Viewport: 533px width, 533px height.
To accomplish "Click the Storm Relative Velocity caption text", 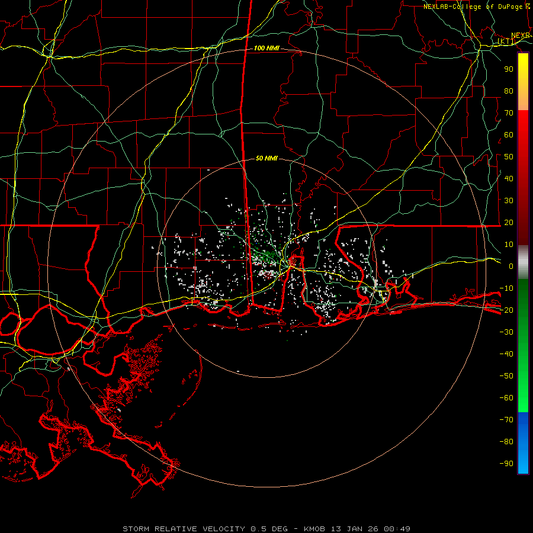I will tap(266, 529).
